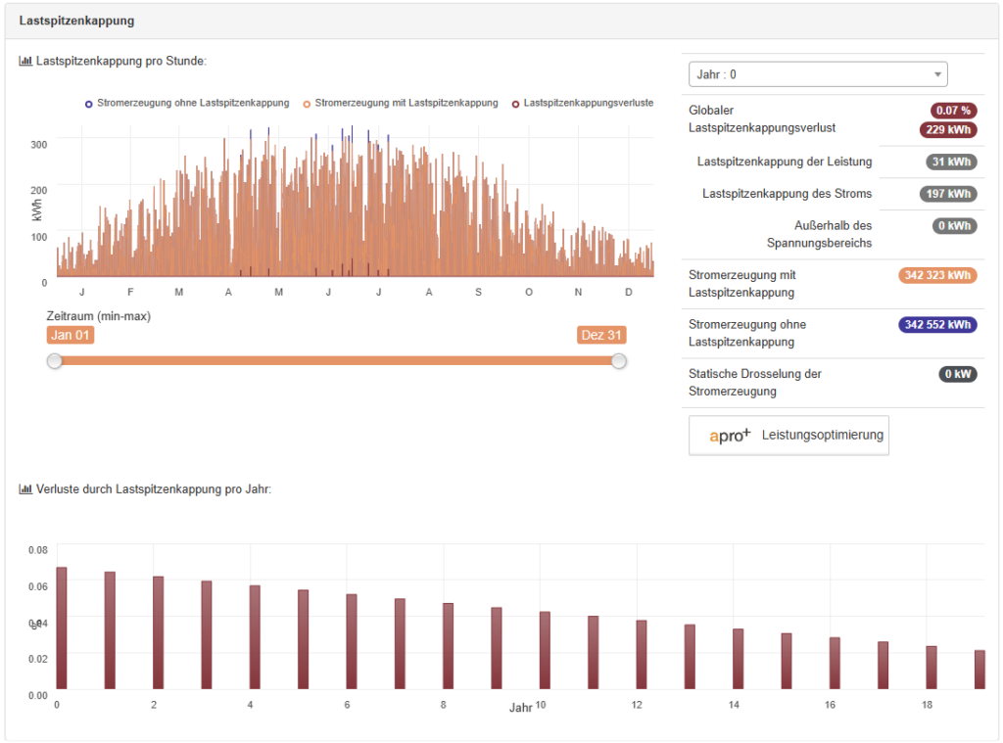Click the left handle of Zeitraum slider
Screen dimensions: 1003x743
[x=55, y=361]
